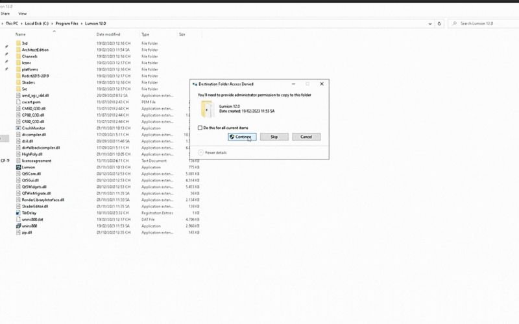The width and height of the screenshot is (519, 324).
Task: Select the RenderLibraryInterface.dll file name
Action: 43,200
